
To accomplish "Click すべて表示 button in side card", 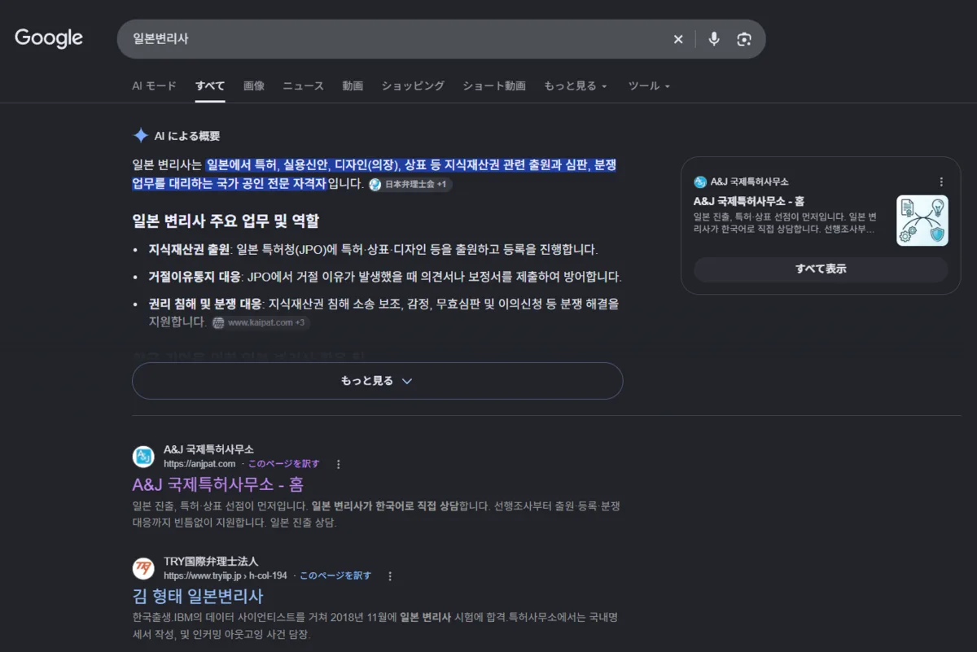I will pos(821,269).
